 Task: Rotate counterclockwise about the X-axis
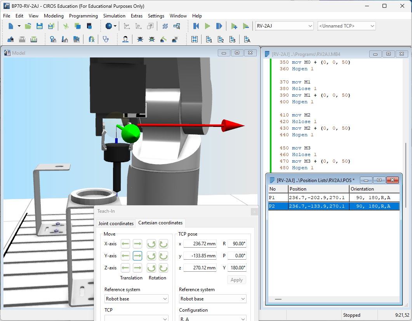coord(151,244)
